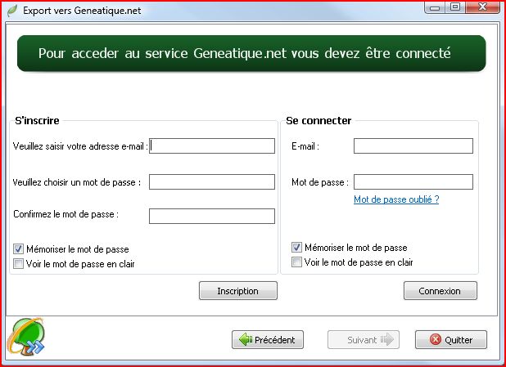Maximize the Export vers Geneatique.net window
Screen dimensions: 506x367
(455, 7)
